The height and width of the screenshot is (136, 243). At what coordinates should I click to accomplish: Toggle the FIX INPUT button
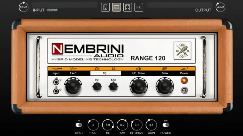52,10
